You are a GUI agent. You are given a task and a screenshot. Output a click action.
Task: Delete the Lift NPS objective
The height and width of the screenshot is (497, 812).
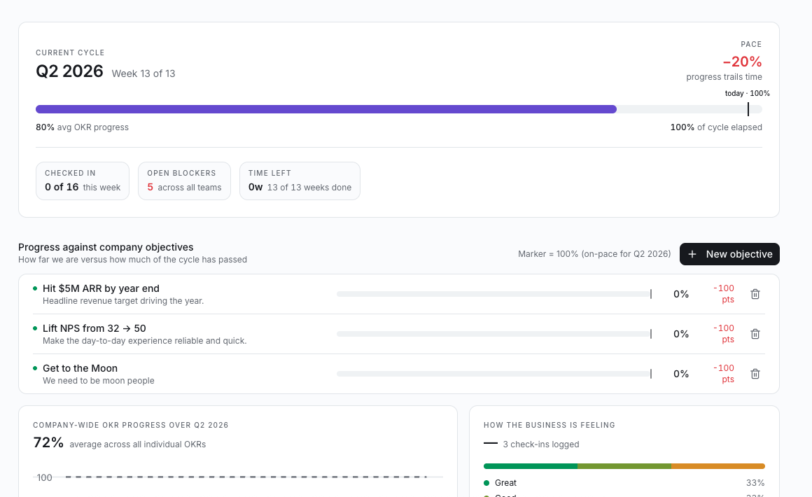click(755, 334)
